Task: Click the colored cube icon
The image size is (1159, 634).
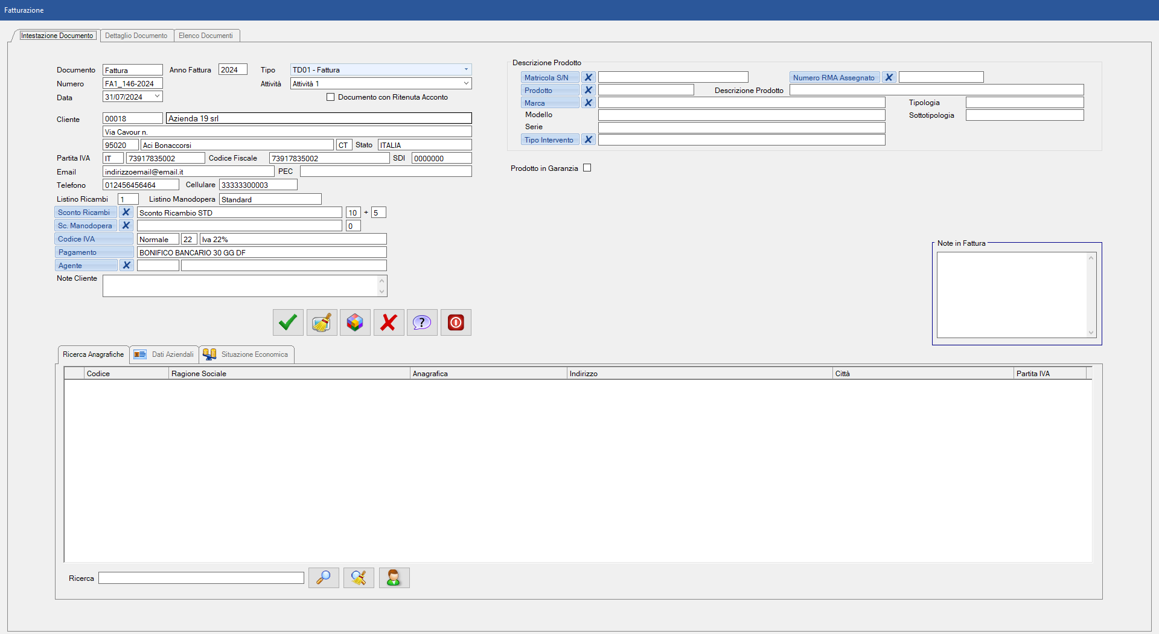Action: [355, 322]
